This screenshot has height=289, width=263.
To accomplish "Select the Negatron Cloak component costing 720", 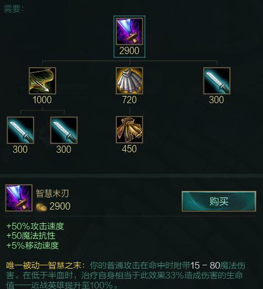I will (x=130, y=81).
